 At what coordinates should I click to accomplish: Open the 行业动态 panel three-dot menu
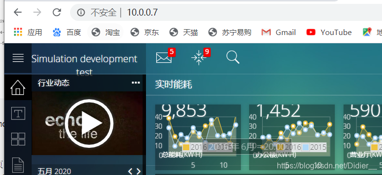click(136, 83)
